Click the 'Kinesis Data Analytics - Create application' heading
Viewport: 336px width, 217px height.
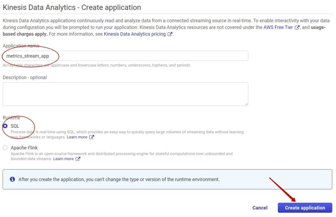(72, 7)
